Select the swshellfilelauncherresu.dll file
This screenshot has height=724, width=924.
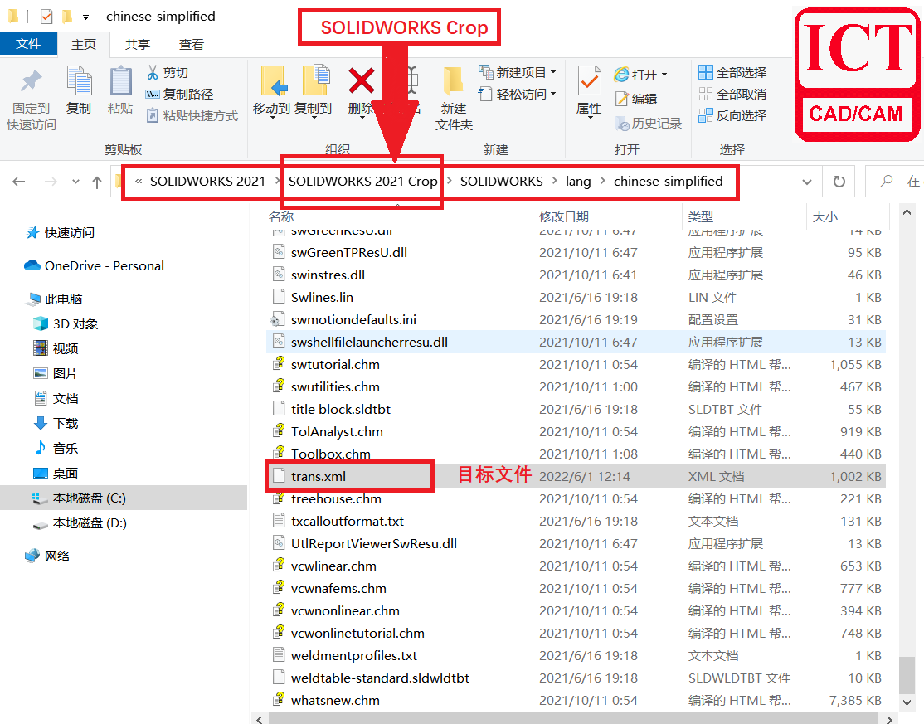(576, 342)
